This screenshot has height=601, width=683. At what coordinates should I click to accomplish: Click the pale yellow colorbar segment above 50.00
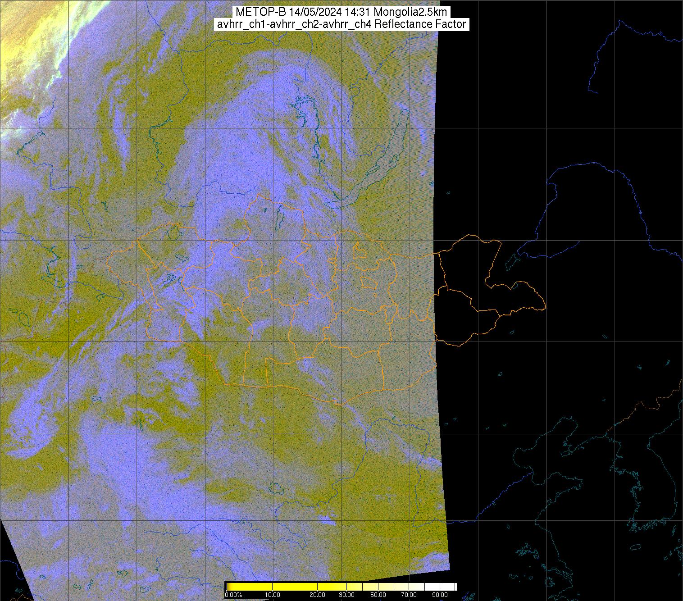pos(386,587)
